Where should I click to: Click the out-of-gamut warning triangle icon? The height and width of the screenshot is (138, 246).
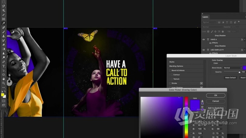pyautogui.click(x=202, y=101)
